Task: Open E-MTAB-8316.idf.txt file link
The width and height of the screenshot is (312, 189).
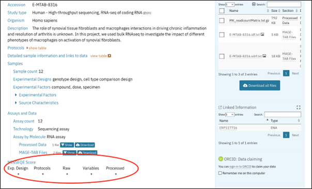Action: pos(244,35)
